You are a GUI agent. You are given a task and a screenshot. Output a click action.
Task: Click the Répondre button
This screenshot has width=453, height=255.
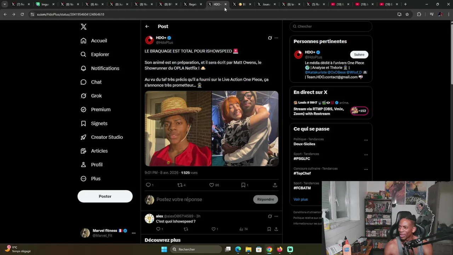tap(266, 199)
